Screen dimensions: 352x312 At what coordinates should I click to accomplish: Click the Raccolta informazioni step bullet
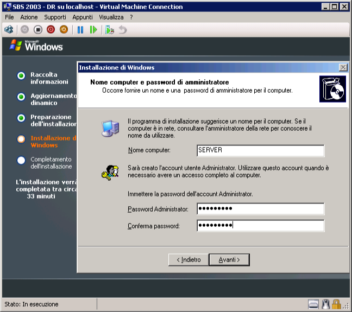[21, 76]
